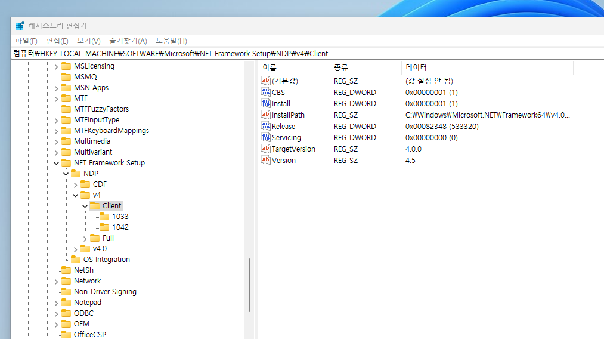Screen dimensions: 604x339
Task: Click the (값 설정 안 됨) data cell
Action: click(x=429, y=81)
